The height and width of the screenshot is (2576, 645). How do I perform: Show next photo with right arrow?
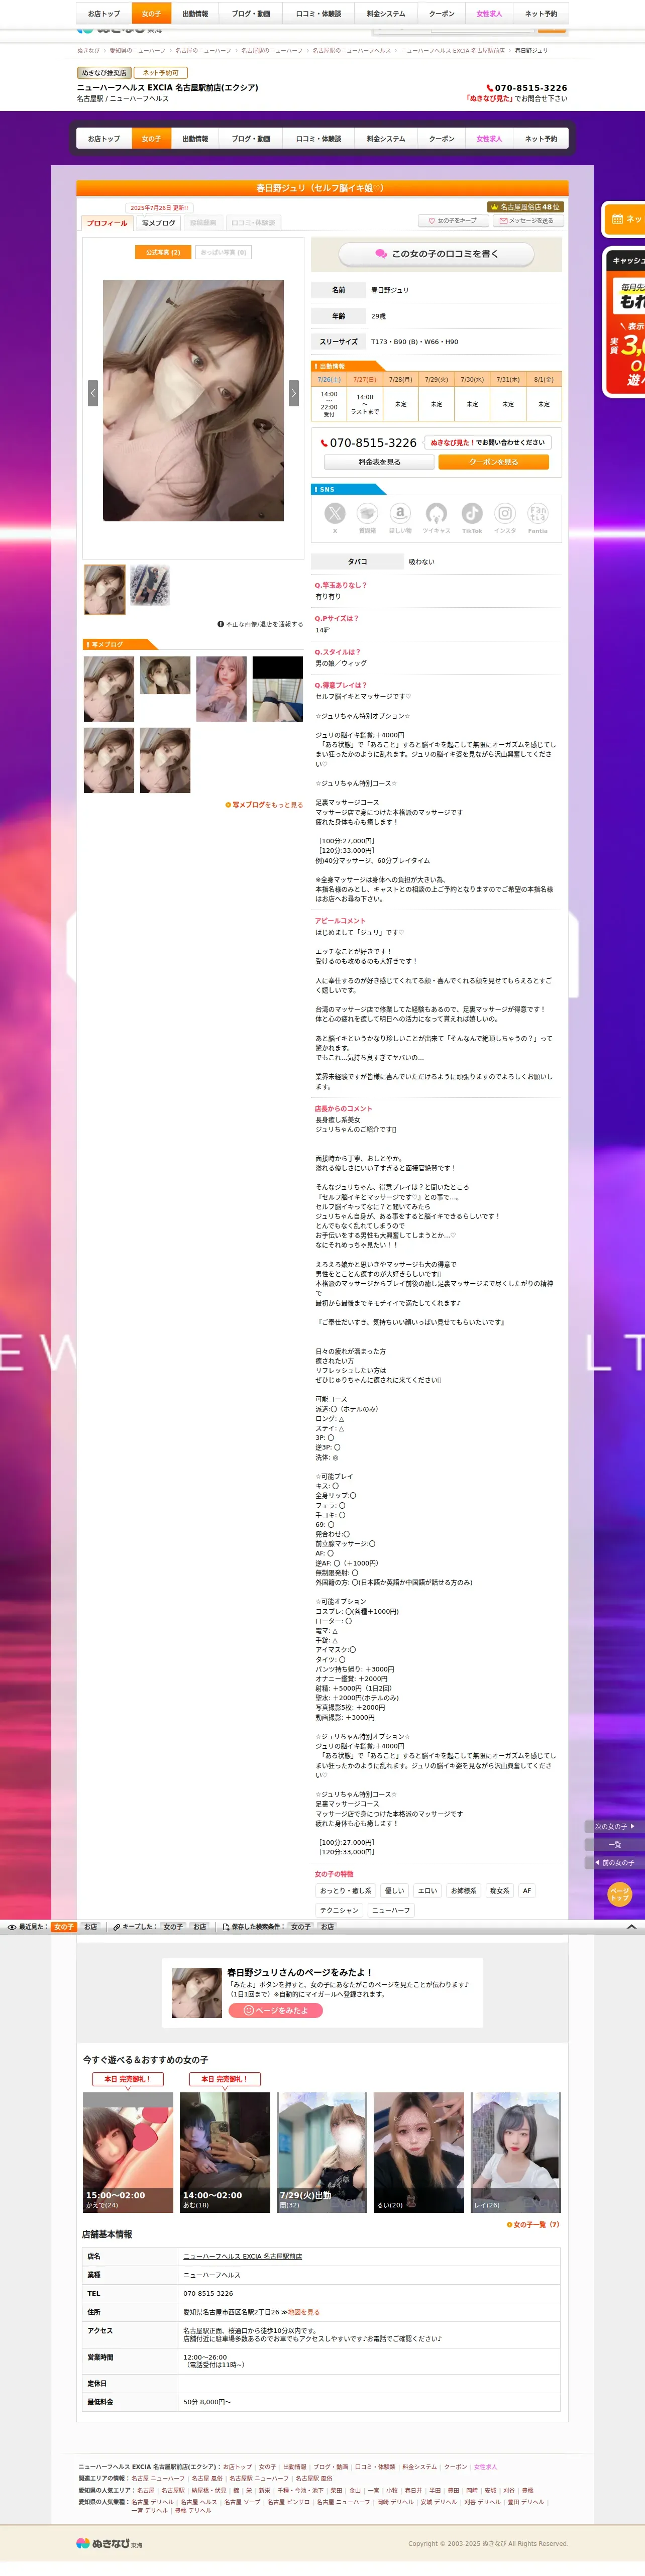click(294, 393)
